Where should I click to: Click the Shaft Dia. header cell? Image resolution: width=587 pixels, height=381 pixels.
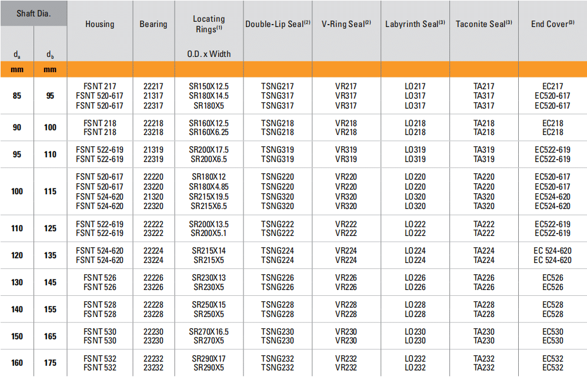(34, 13)
